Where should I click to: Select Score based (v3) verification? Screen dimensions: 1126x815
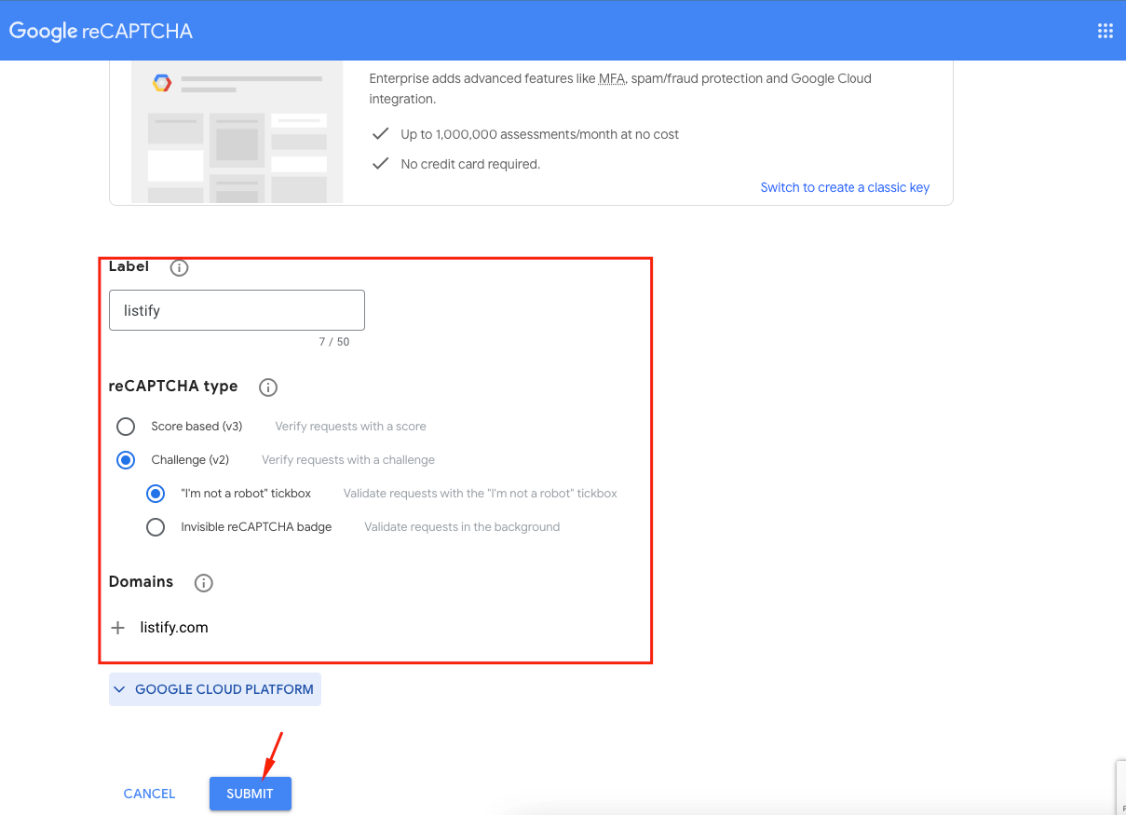click(126, 427)
